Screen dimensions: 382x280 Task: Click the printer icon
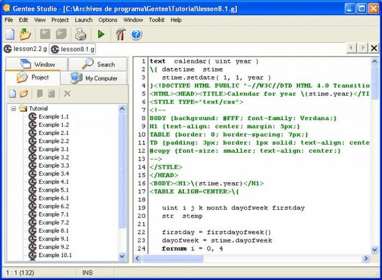coord(81,35)
